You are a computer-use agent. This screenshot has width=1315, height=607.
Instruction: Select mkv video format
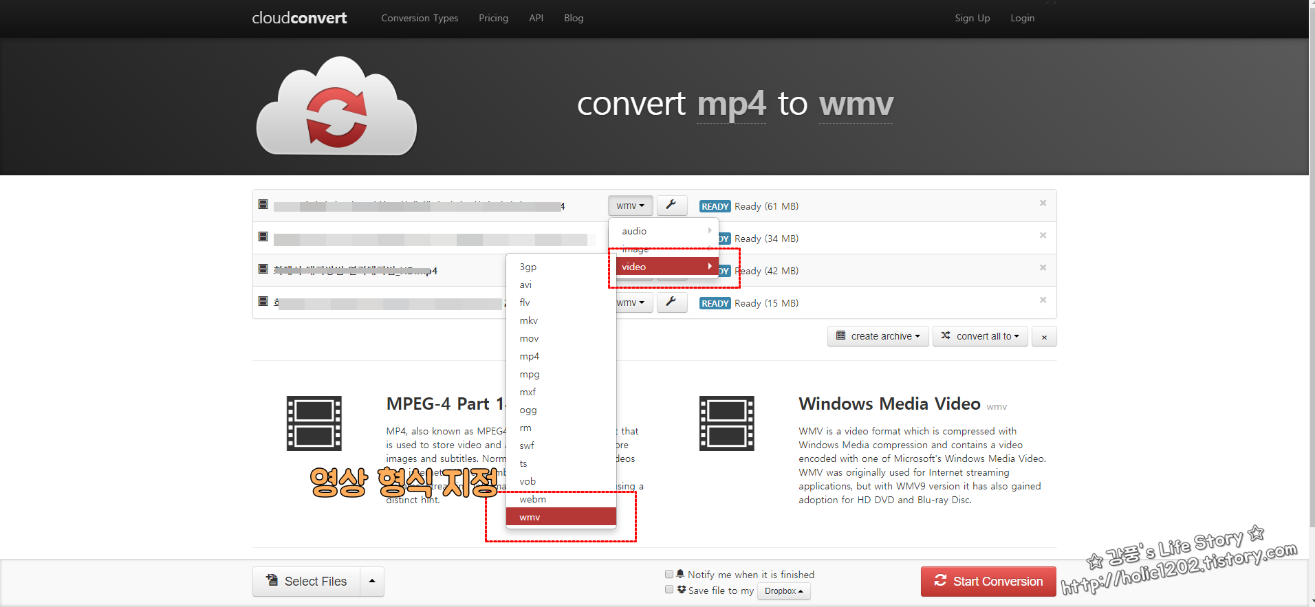click(x=561, y=320)
